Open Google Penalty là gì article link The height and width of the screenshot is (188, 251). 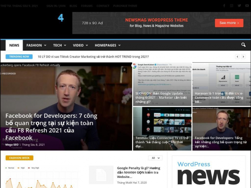pos(138,172)
